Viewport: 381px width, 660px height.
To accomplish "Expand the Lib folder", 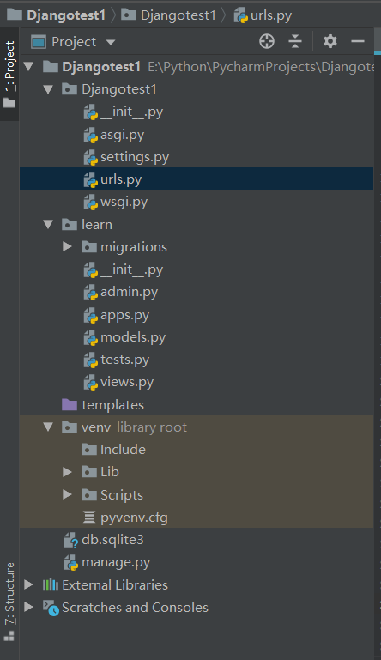I will [x=67, y=472].
